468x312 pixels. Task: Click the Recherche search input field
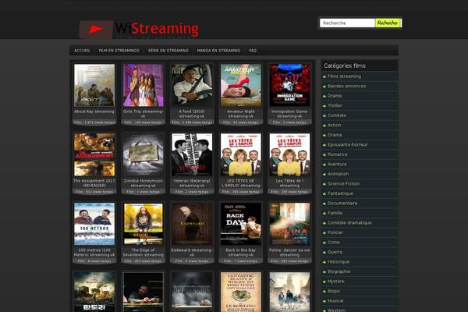point(347,23)
